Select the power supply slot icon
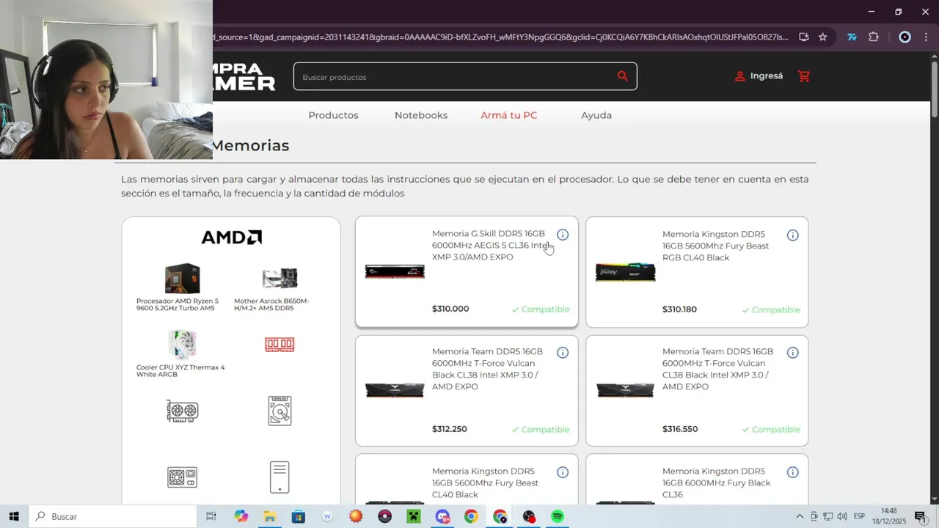This screenshot has width=939, height=528. (x=182, y=478)
